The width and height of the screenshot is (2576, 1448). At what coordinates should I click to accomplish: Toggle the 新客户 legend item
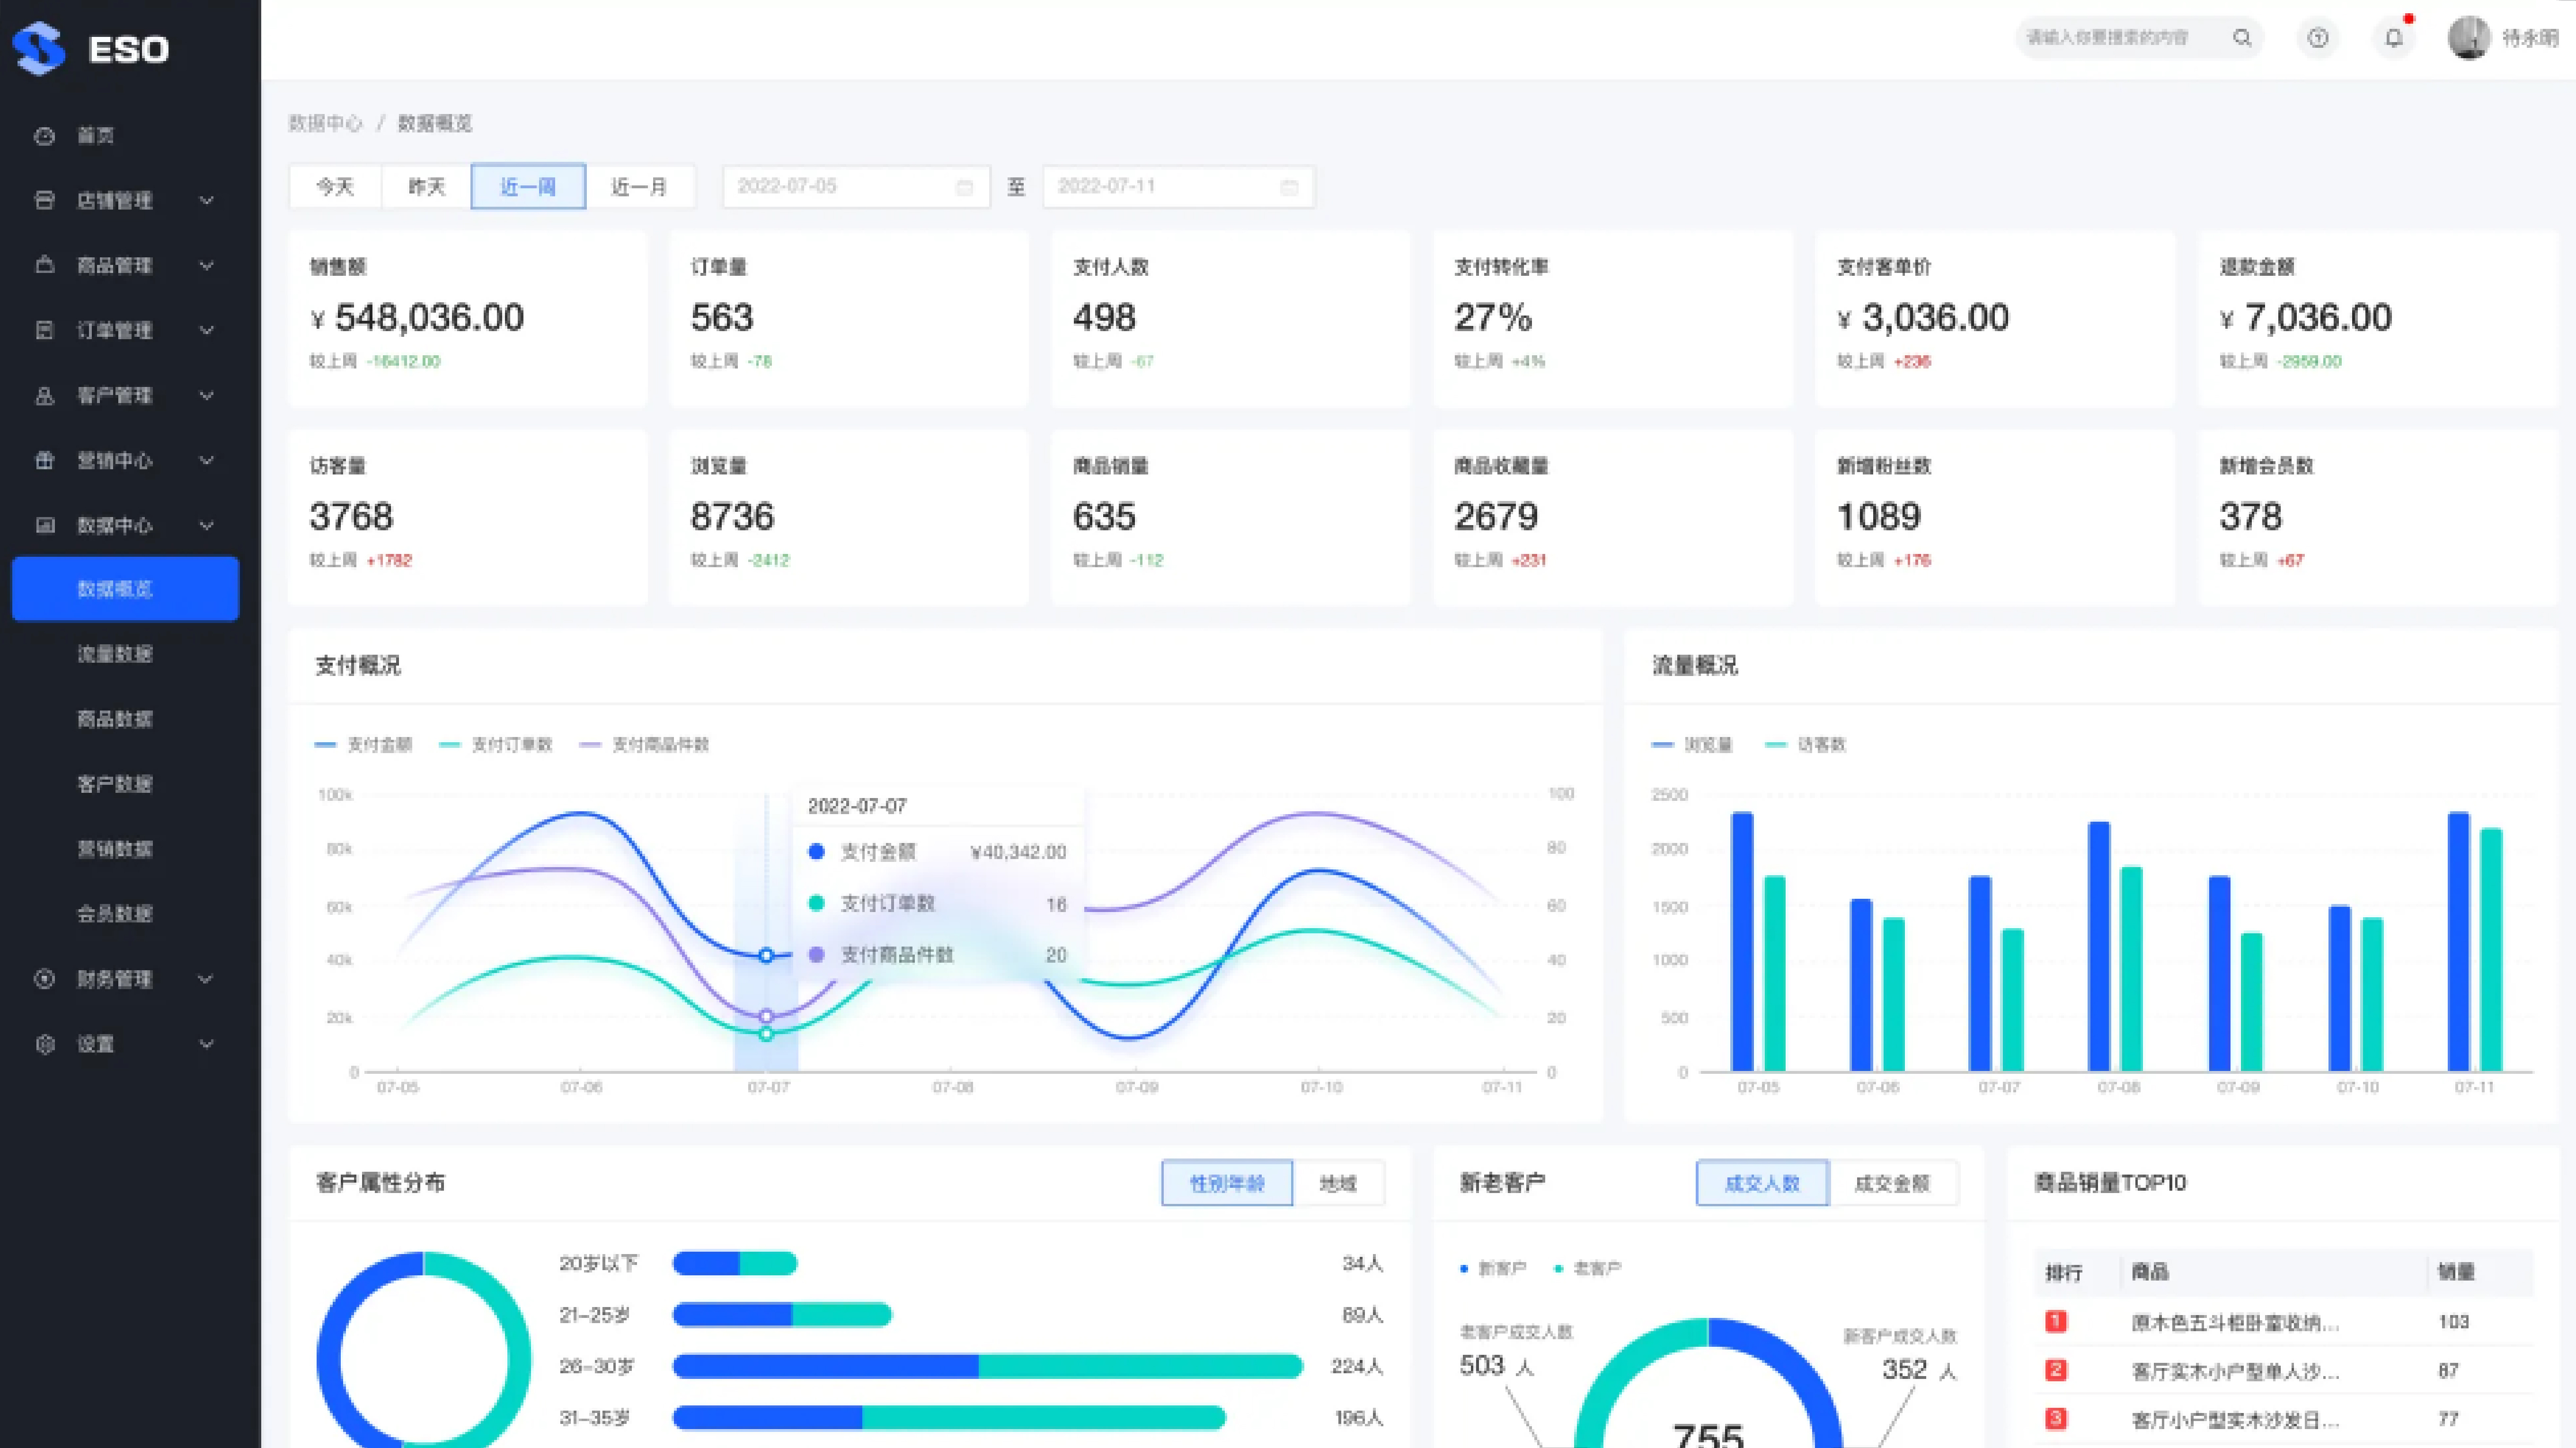tap(1493, 1269)
